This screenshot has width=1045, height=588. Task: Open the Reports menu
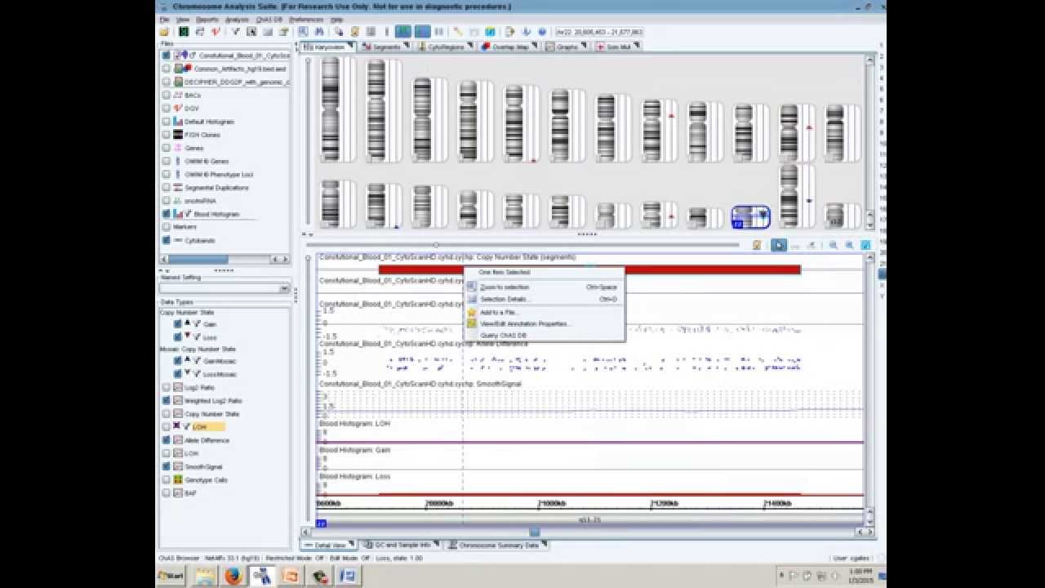tap(207, 20)
